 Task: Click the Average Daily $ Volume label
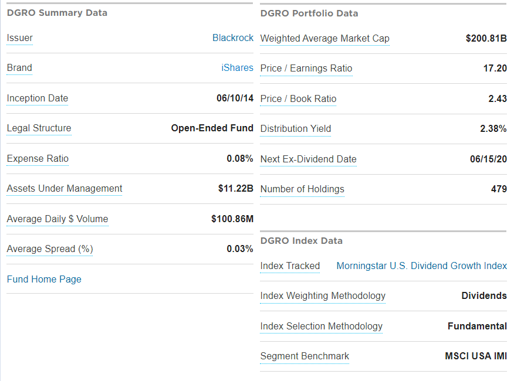point(58,219)
